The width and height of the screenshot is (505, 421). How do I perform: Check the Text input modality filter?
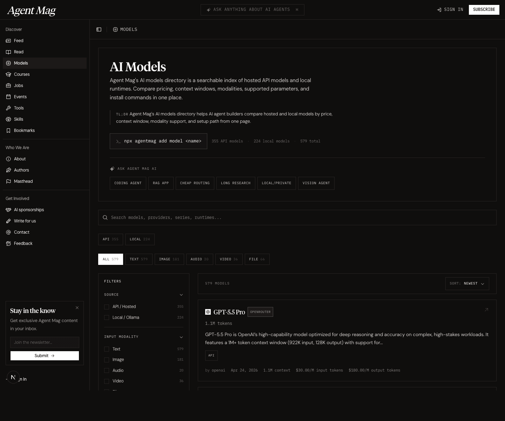point(107,349)
